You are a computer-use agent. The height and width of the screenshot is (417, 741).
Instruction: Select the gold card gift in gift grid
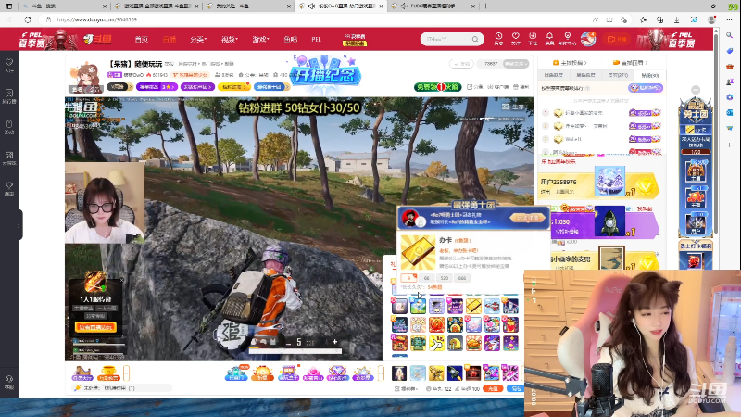(x=473, y=306)
